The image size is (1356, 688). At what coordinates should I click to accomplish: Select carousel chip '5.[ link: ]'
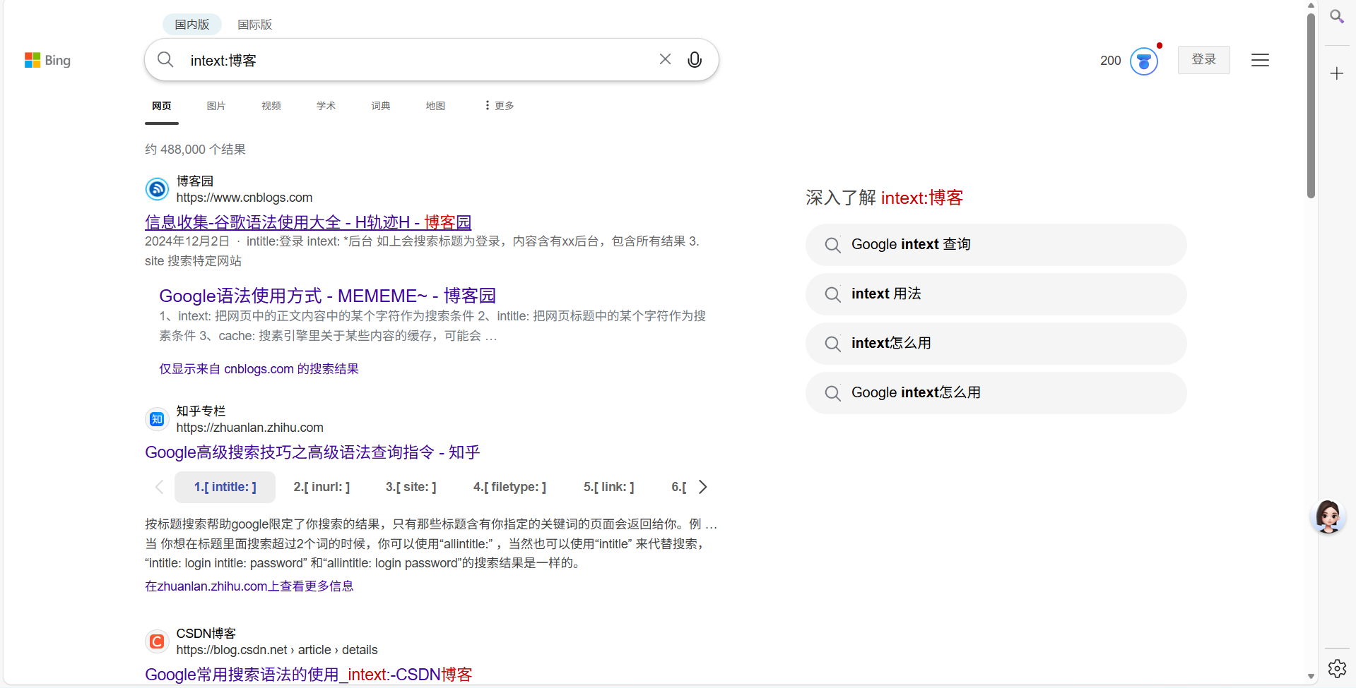(x=609, y=487)
